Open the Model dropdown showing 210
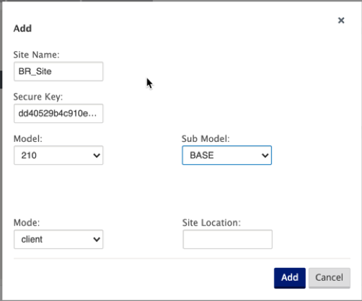The height and width of the screenshot is (301, 362). click(58, 156)
